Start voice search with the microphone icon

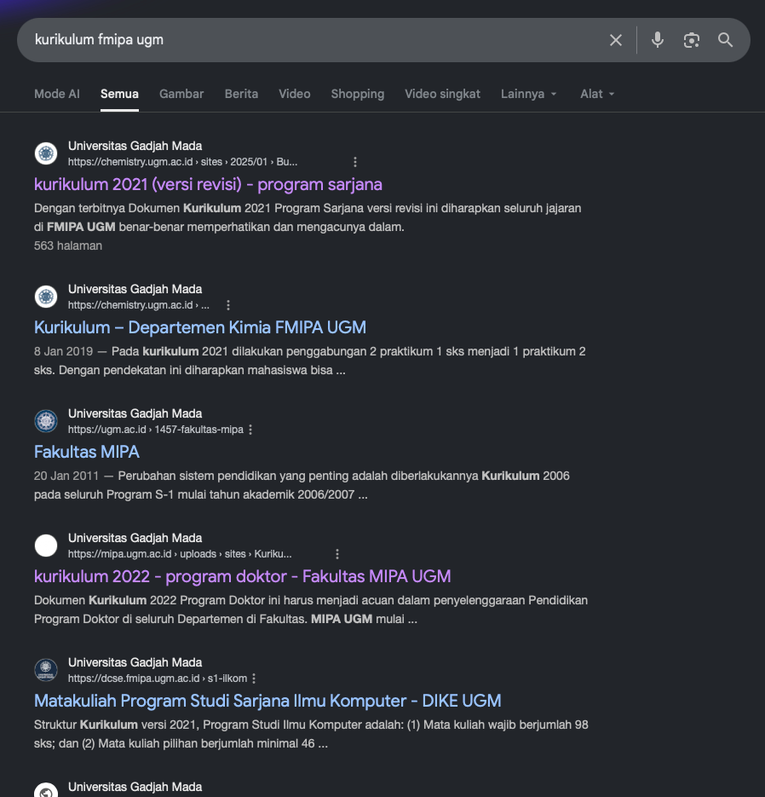(x=658, y=40)
